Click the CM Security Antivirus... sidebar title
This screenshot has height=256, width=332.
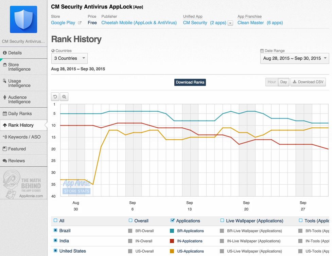click(x=23, y=41)
